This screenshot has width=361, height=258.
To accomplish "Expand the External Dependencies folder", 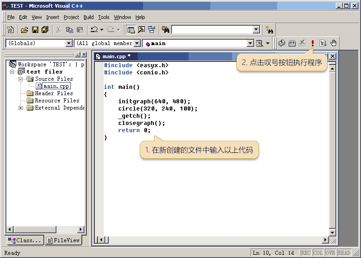I will coord(21,108).
